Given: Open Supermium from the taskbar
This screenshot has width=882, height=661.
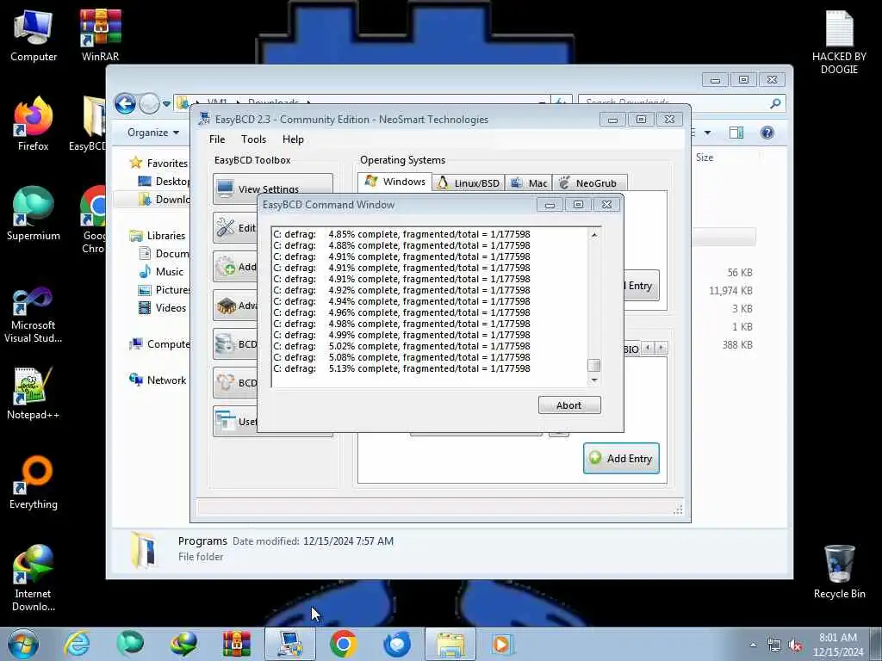Looking at the screenshot, I should tap(130, 644).
